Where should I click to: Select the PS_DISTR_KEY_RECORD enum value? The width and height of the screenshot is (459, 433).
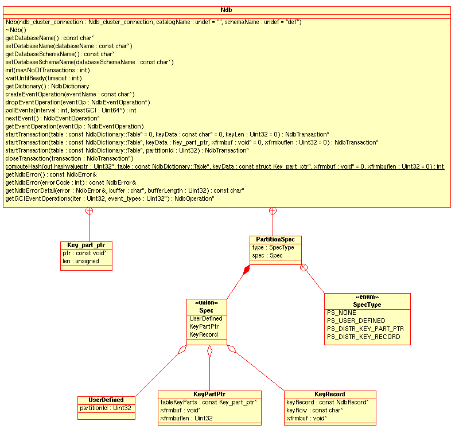point(363,337)
